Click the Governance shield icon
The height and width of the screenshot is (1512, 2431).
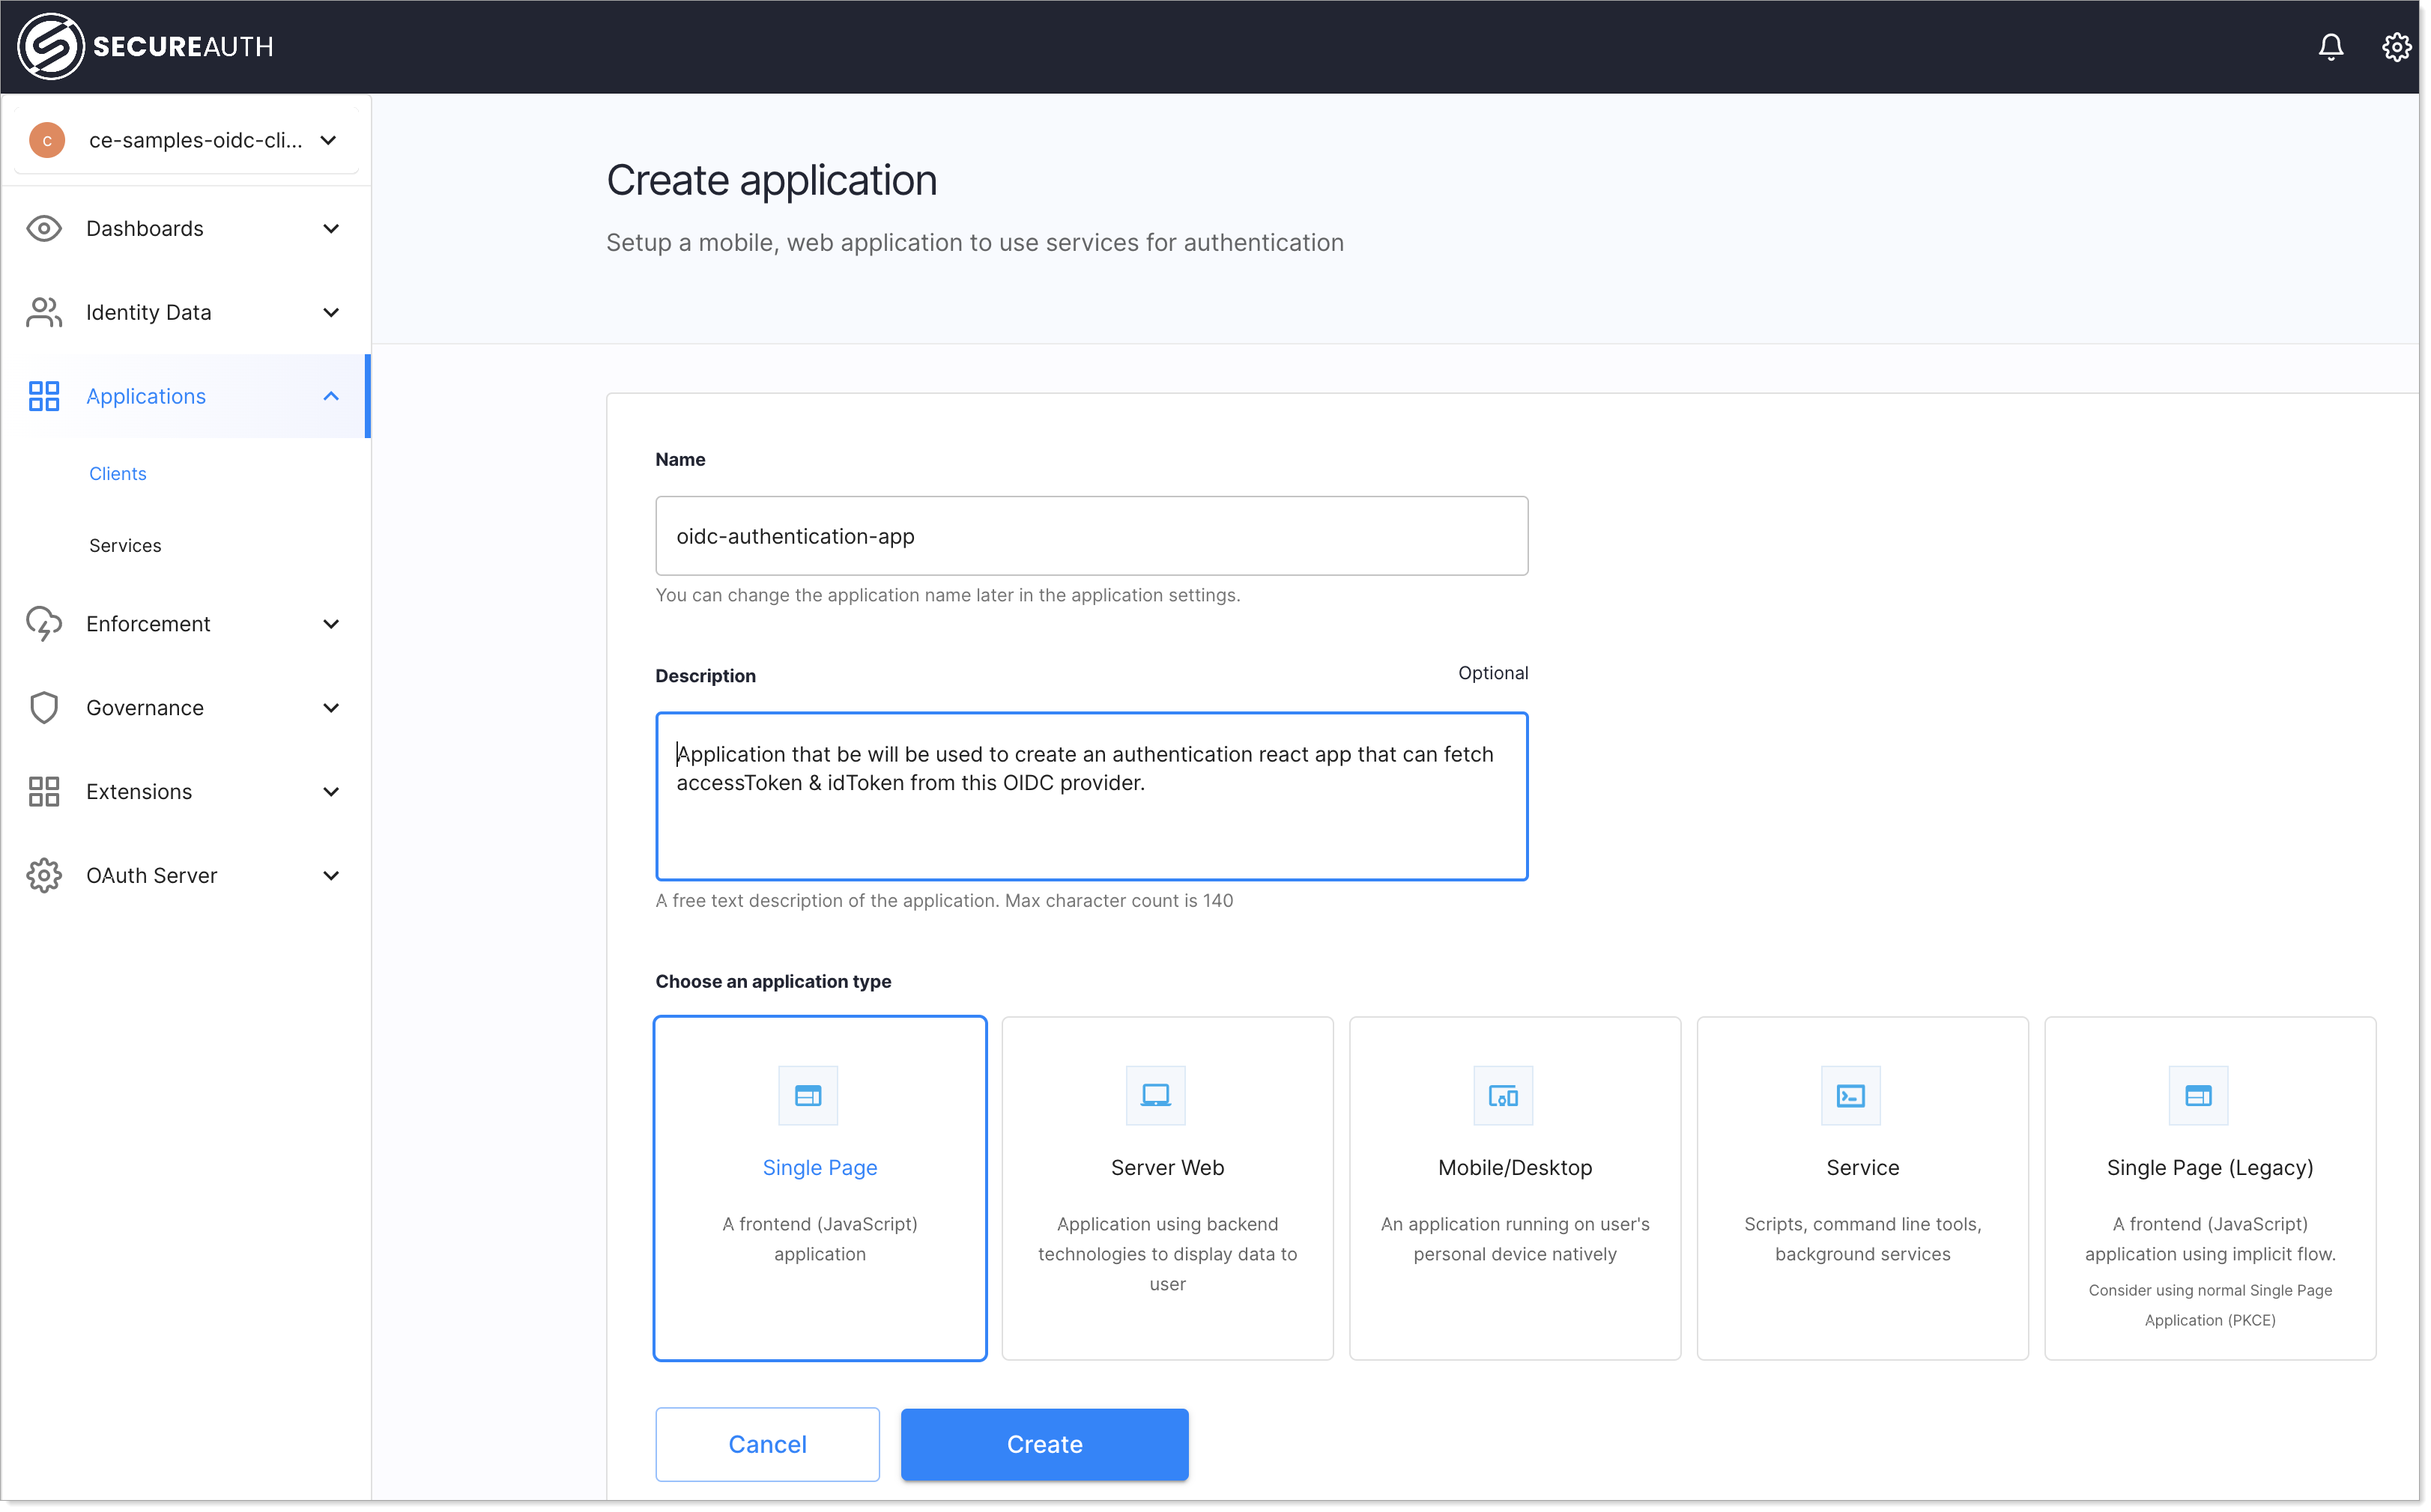tap(44, 708)
